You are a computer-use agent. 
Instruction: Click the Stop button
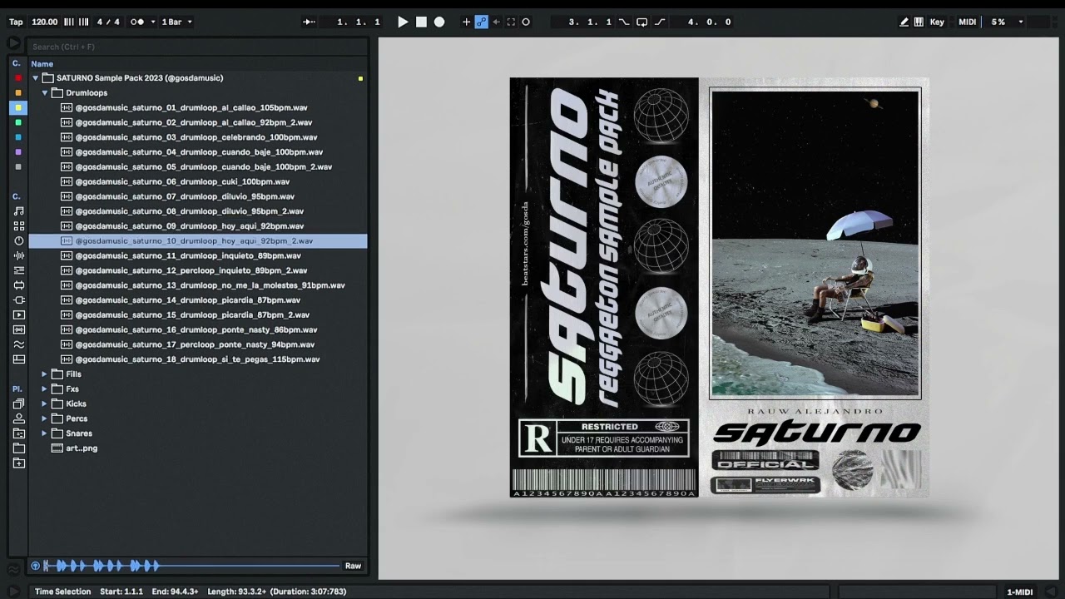[x=421, y=22]
